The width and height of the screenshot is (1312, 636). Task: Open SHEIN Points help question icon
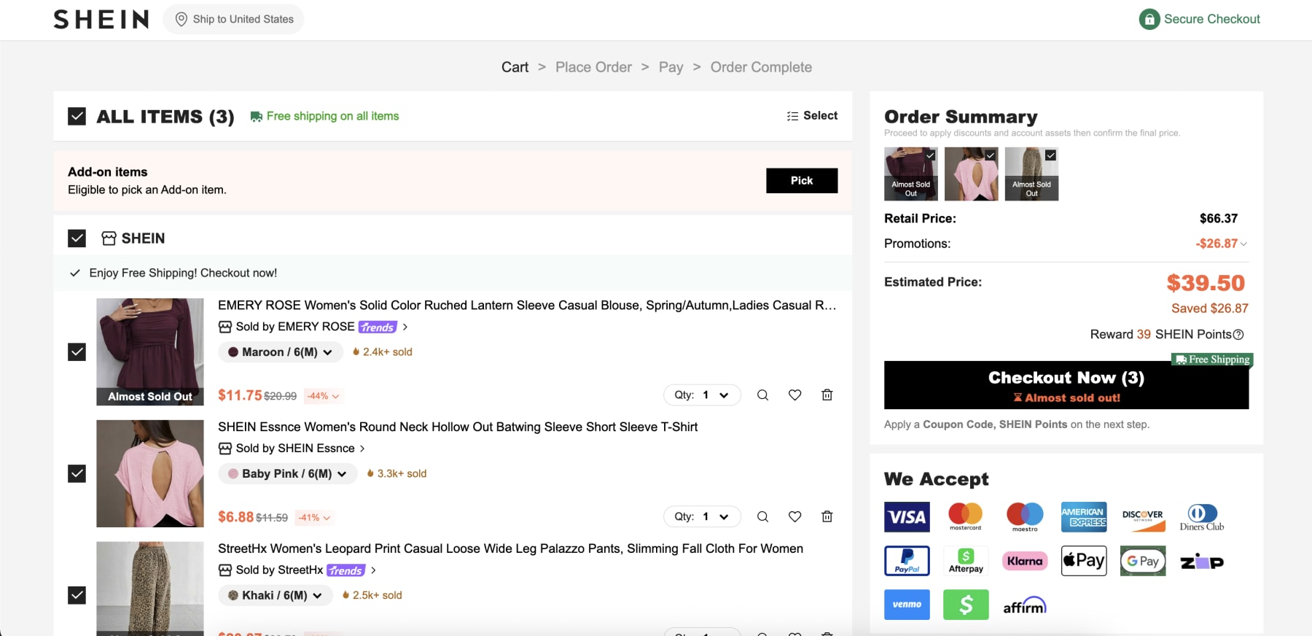(x=1238, y=335)
